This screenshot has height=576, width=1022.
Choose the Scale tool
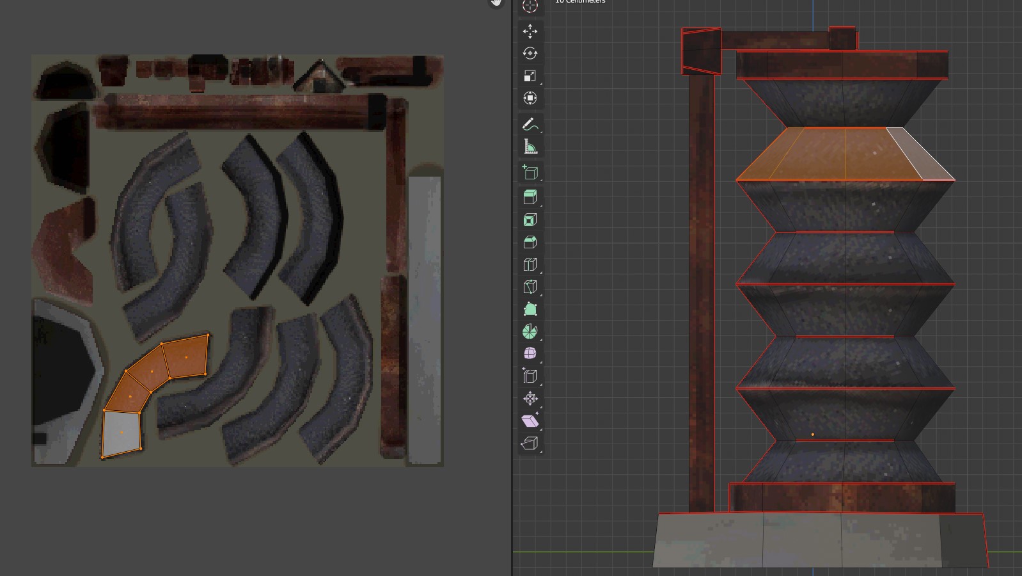click(530, 76)
